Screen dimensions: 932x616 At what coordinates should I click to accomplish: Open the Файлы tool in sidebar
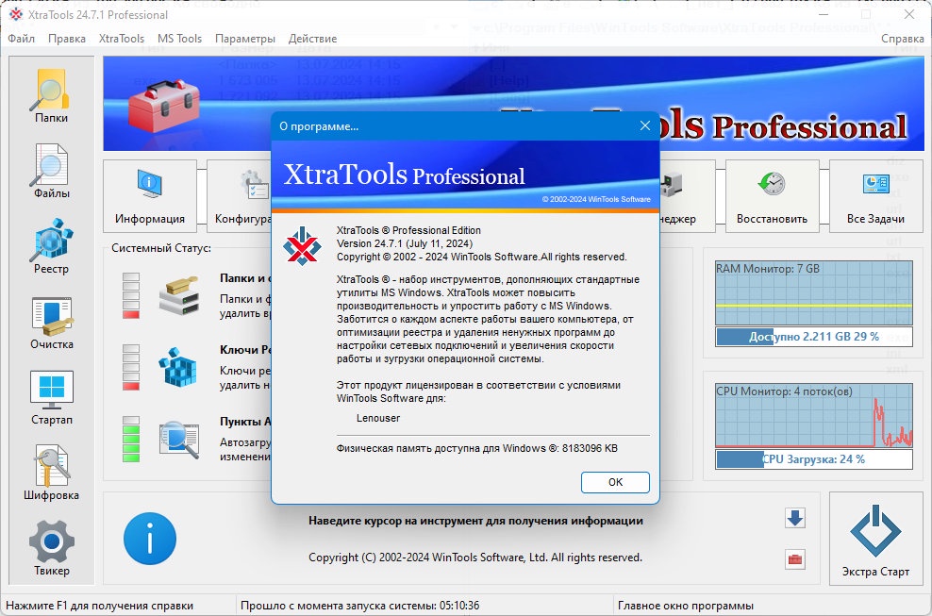pos(51,172)
